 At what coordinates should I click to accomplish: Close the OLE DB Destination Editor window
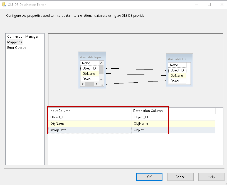click(222, 4)
